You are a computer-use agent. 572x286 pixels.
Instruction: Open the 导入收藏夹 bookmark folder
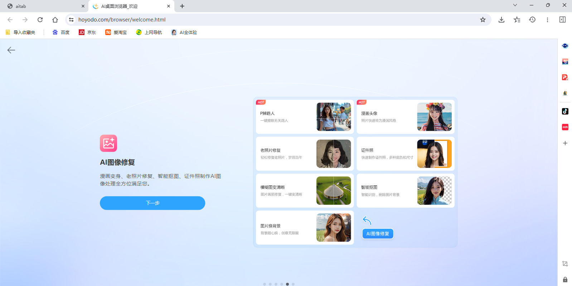pos(20,32)
